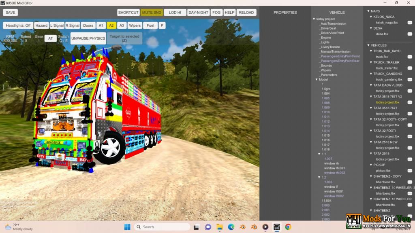Viewport: 415px width, 233px height.
Task: Open options for pickup.fbx
Action: click(x=409, y=170)
